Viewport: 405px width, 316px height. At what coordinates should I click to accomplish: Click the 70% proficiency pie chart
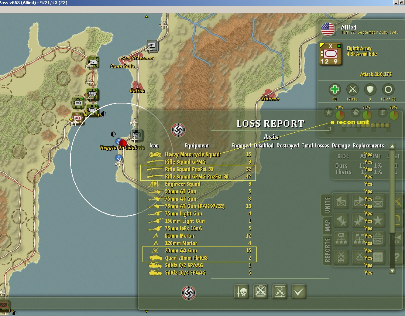tap(340, 115)
